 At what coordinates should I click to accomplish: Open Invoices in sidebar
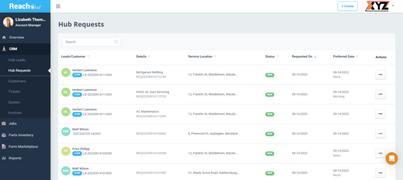tap(15, 113)
